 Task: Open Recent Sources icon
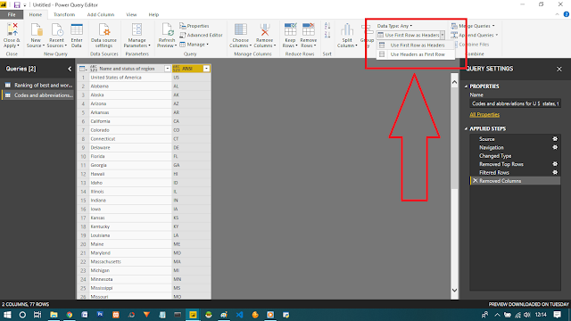pos(56,29)
